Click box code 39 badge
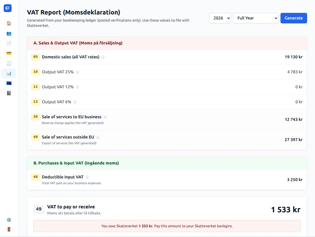This screenshot has height=237, width=315. coord(36,117)
